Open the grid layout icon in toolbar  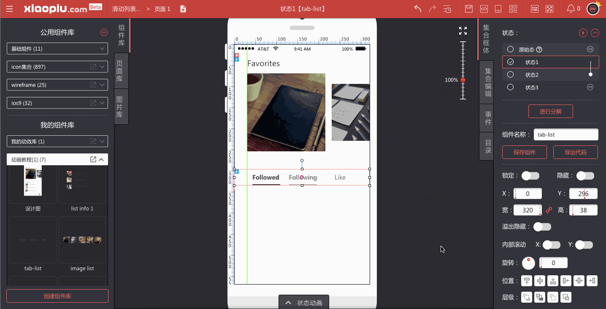pyautogui.click(x=535, y=9)
